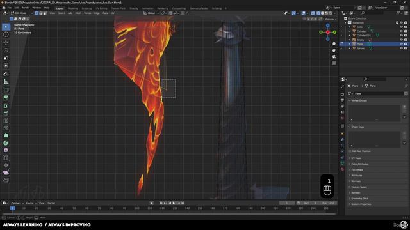Hide the Cube object in viewport
410x230 pixels.
(401, 27)
